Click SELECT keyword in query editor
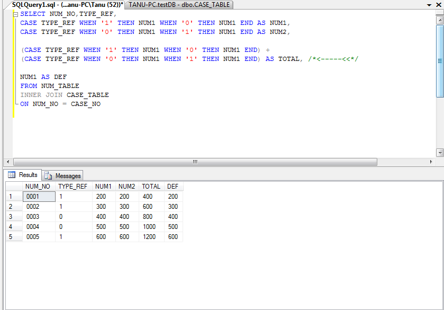Viewport: 444px width, 310px height. (33, 14)
